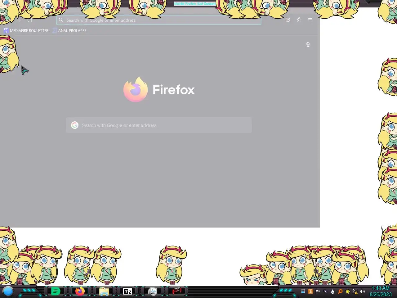Switch to Firefox on the taskbar
The image size is (397, 298).
tap(80, 291)
